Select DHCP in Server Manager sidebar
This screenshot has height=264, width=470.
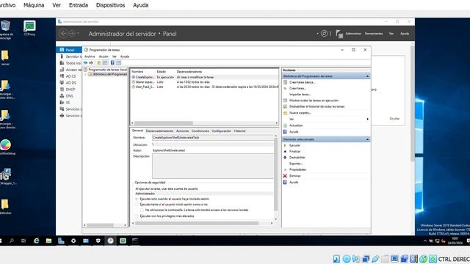70,89
